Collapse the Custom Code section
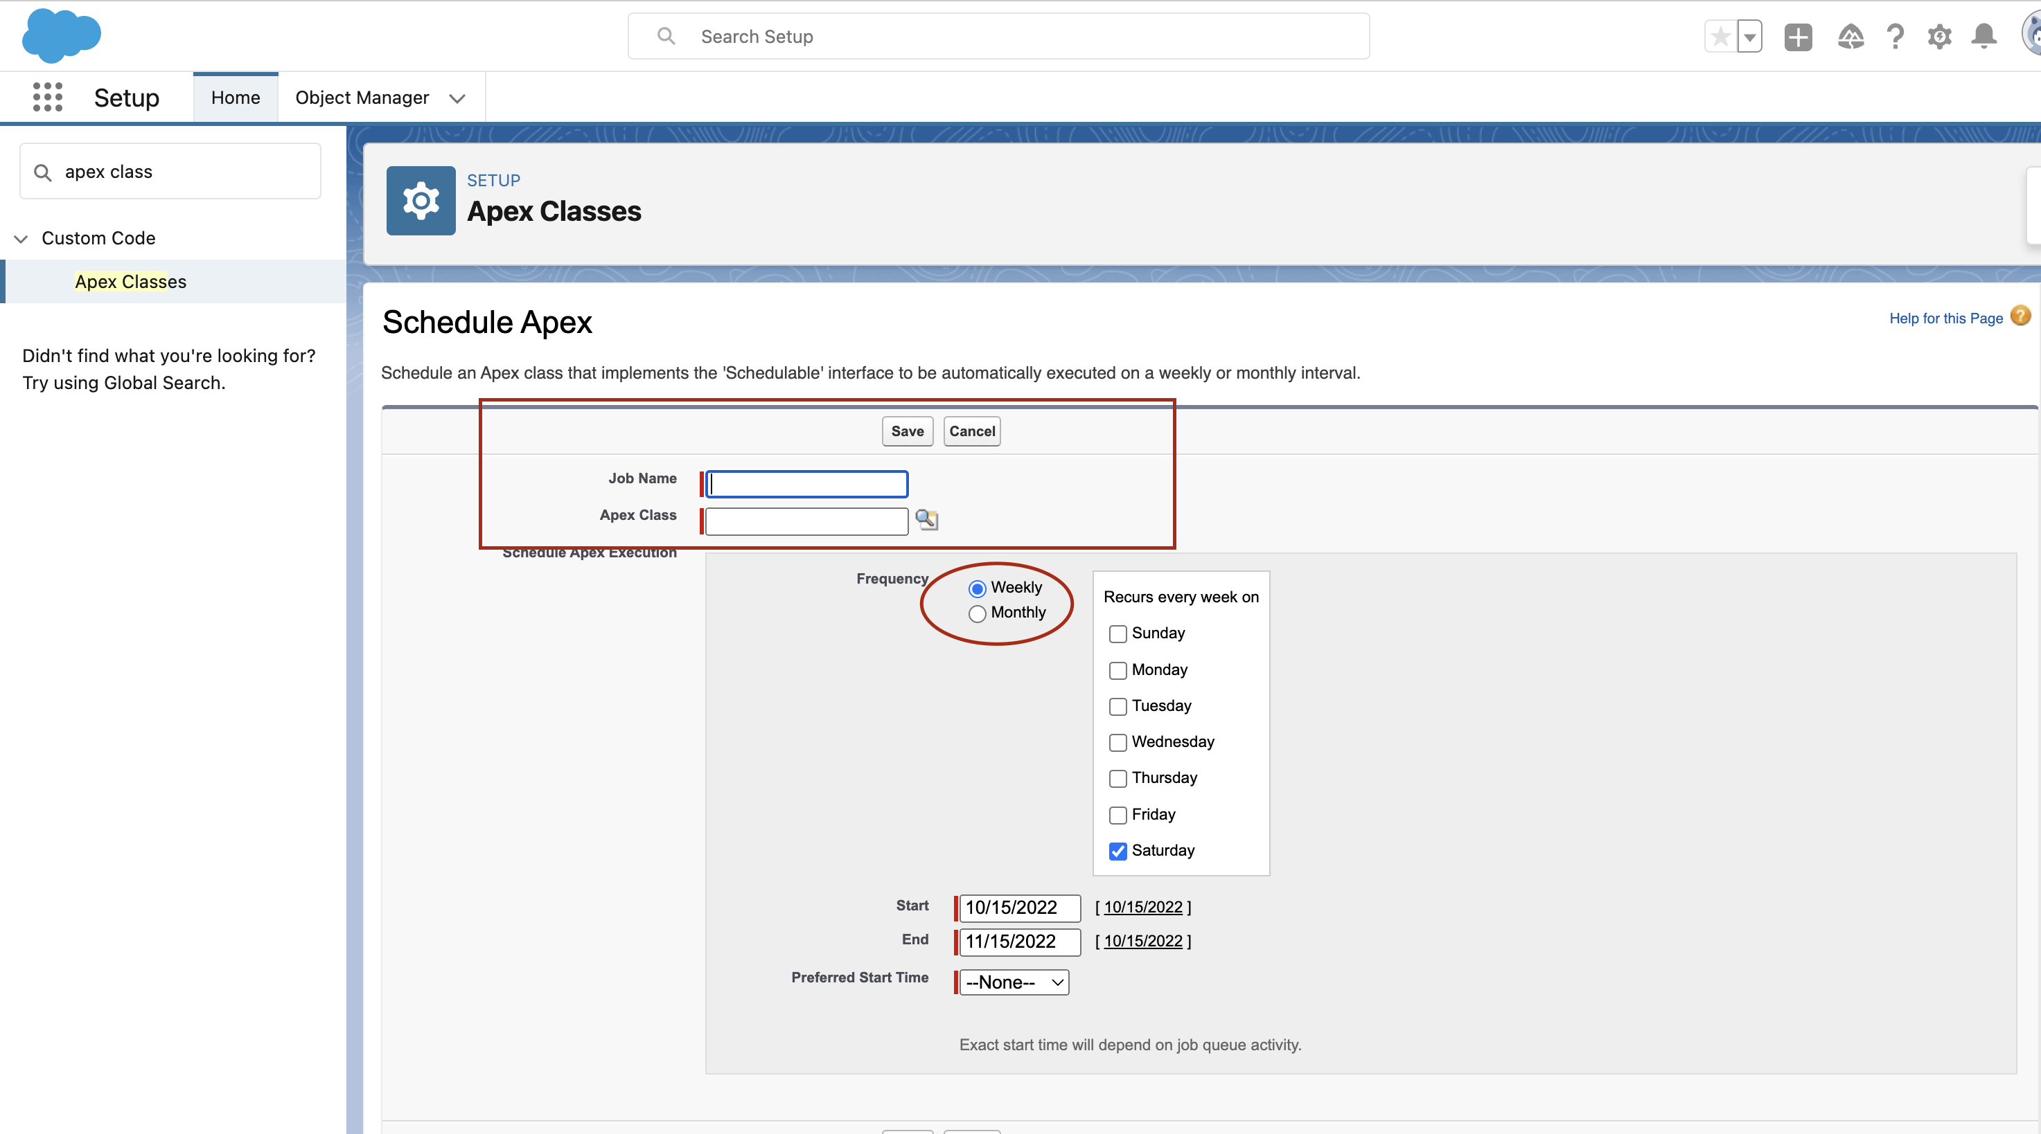 (21, 238)
